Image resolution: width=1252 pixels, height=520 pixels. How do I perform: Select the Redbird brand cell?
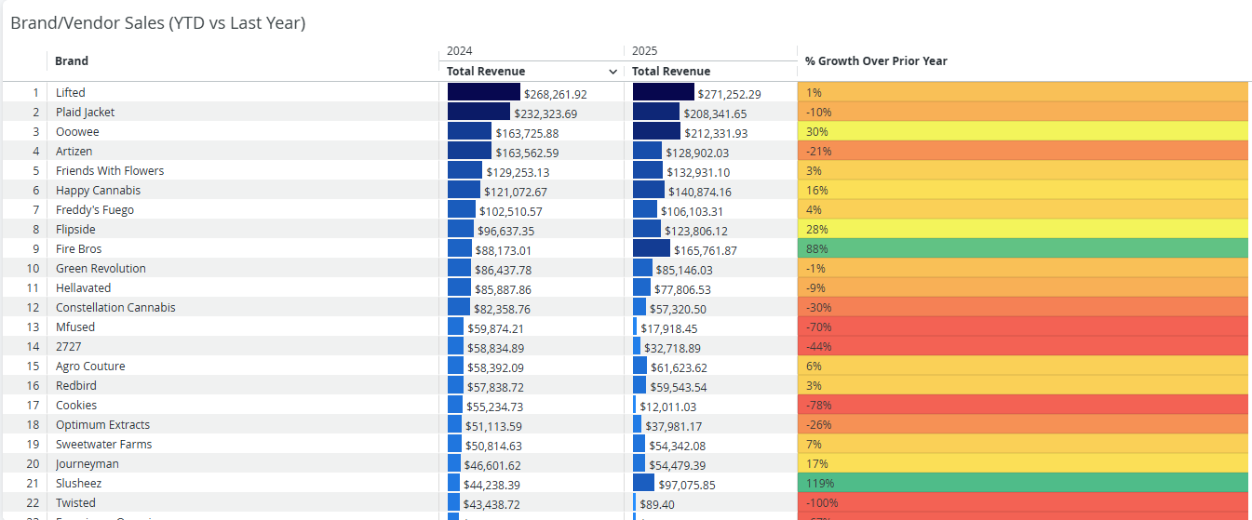point(242,385)
